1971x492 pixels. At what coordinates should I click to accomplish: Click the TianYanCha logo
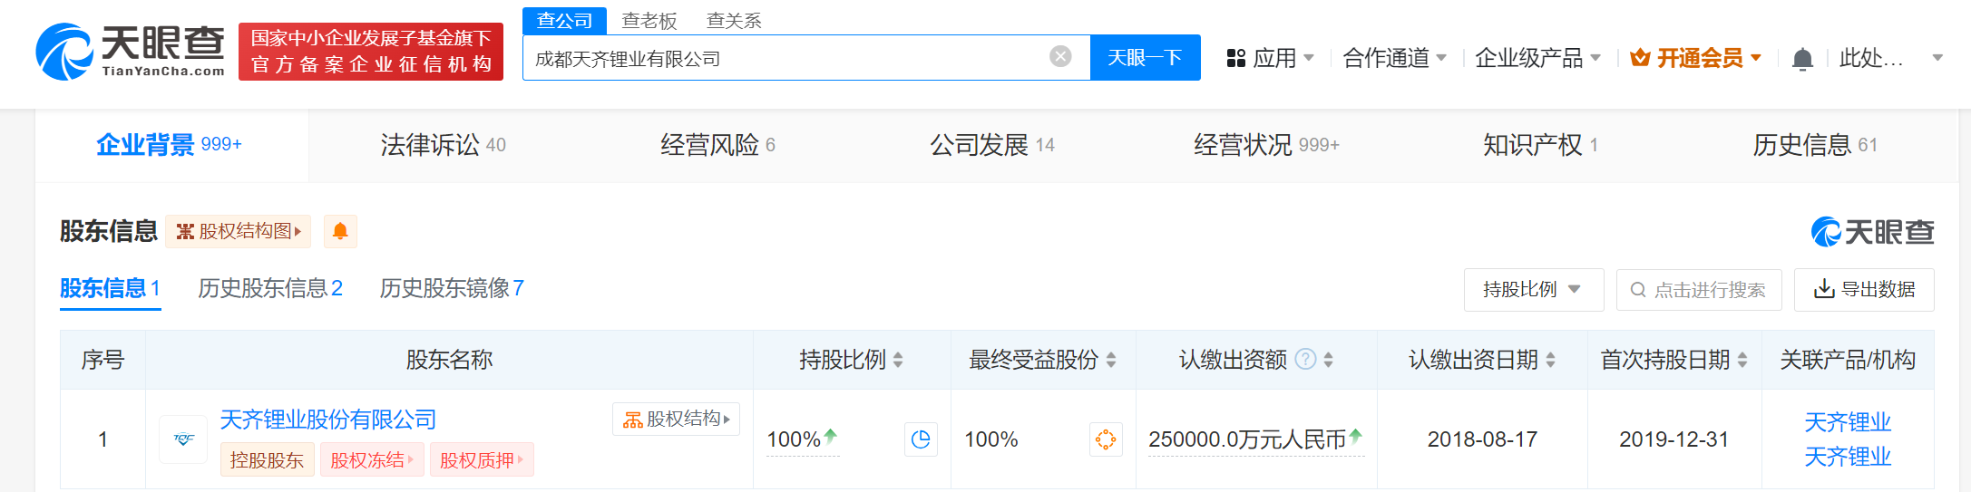point(130,52)
